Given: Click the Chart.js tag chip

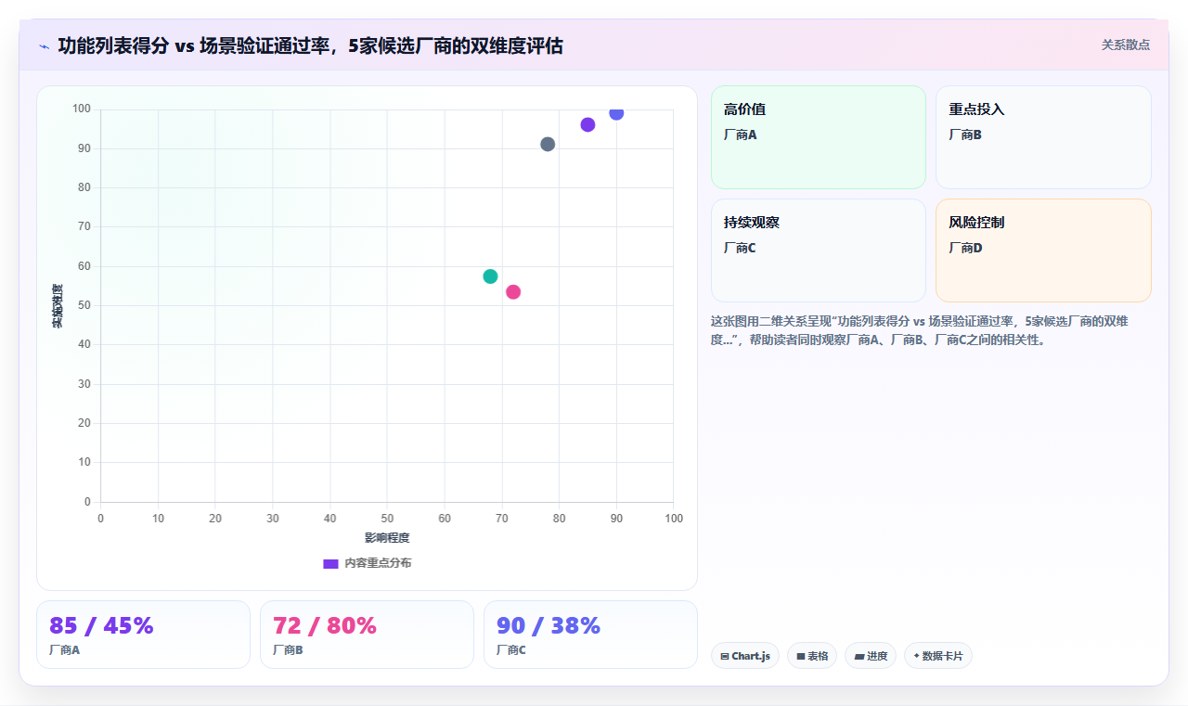Looking at the screenshot, I should coord(745,656).
